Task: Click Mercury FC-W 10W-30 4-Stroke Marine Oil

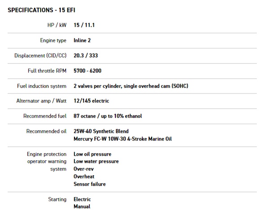Action: point(123,139)
